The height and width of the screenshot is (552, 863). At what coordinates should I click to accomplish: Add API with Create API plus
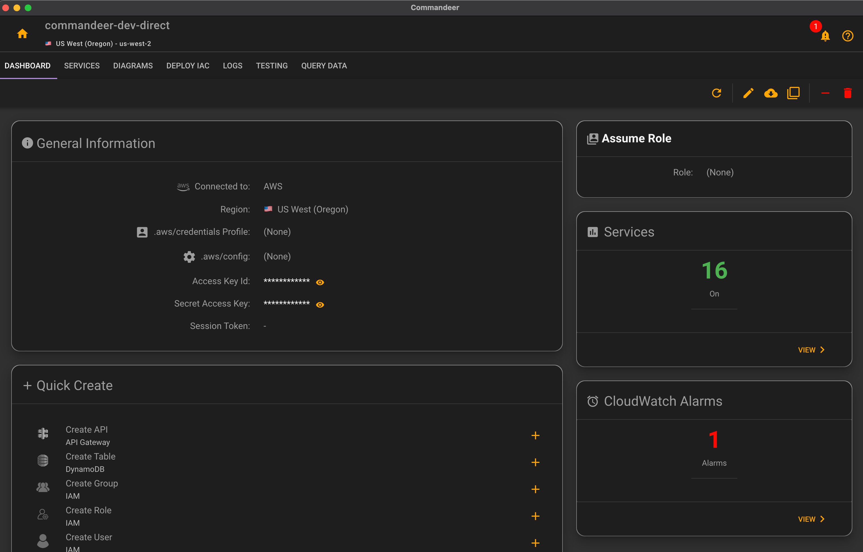coord(535,435)
